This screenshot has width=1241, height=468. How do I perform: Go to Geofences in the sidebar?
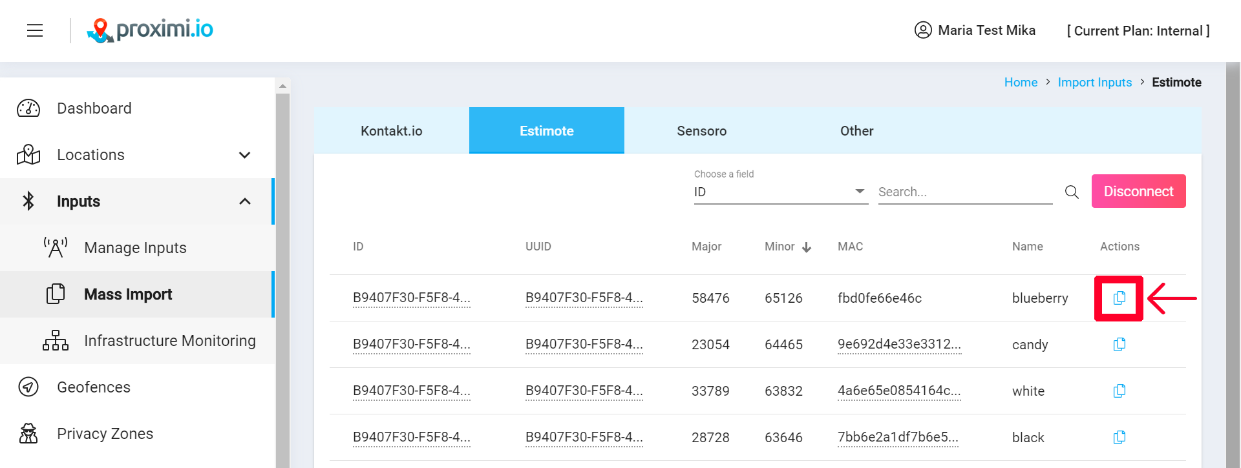pyautogui.click(x=137, y=387)
